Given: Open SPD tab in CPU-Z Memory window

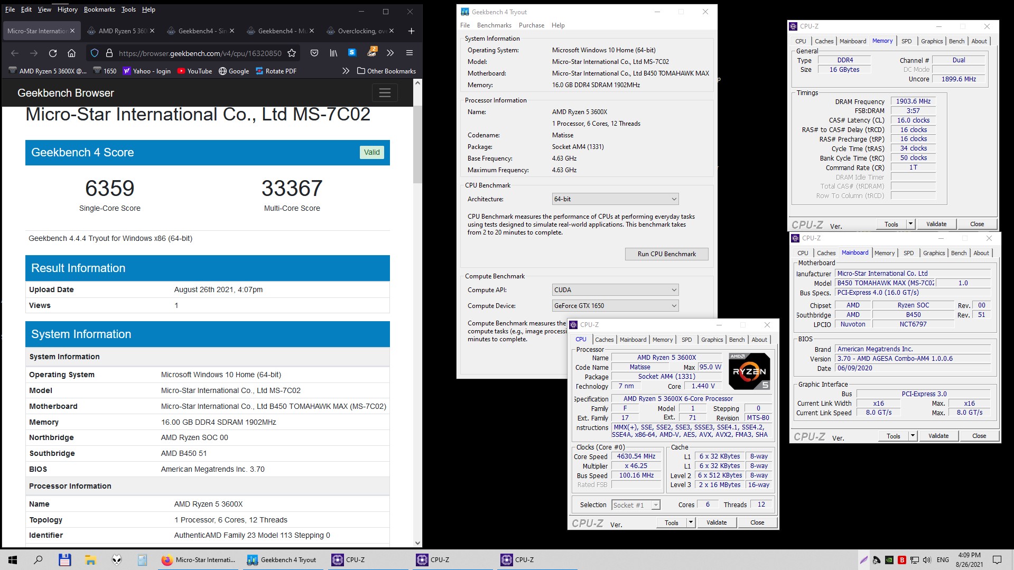Looking at the screenshot, I should 907,41.
